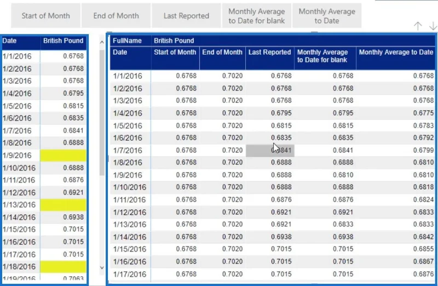Click 0.6842 Monthly Average to Date value

click(423, 237)
